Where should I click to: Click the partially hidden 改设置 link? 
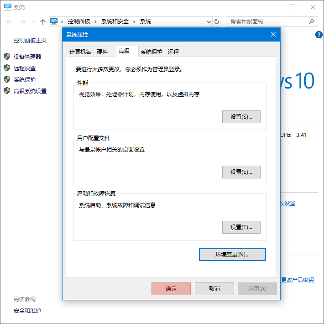coord(288,204)
